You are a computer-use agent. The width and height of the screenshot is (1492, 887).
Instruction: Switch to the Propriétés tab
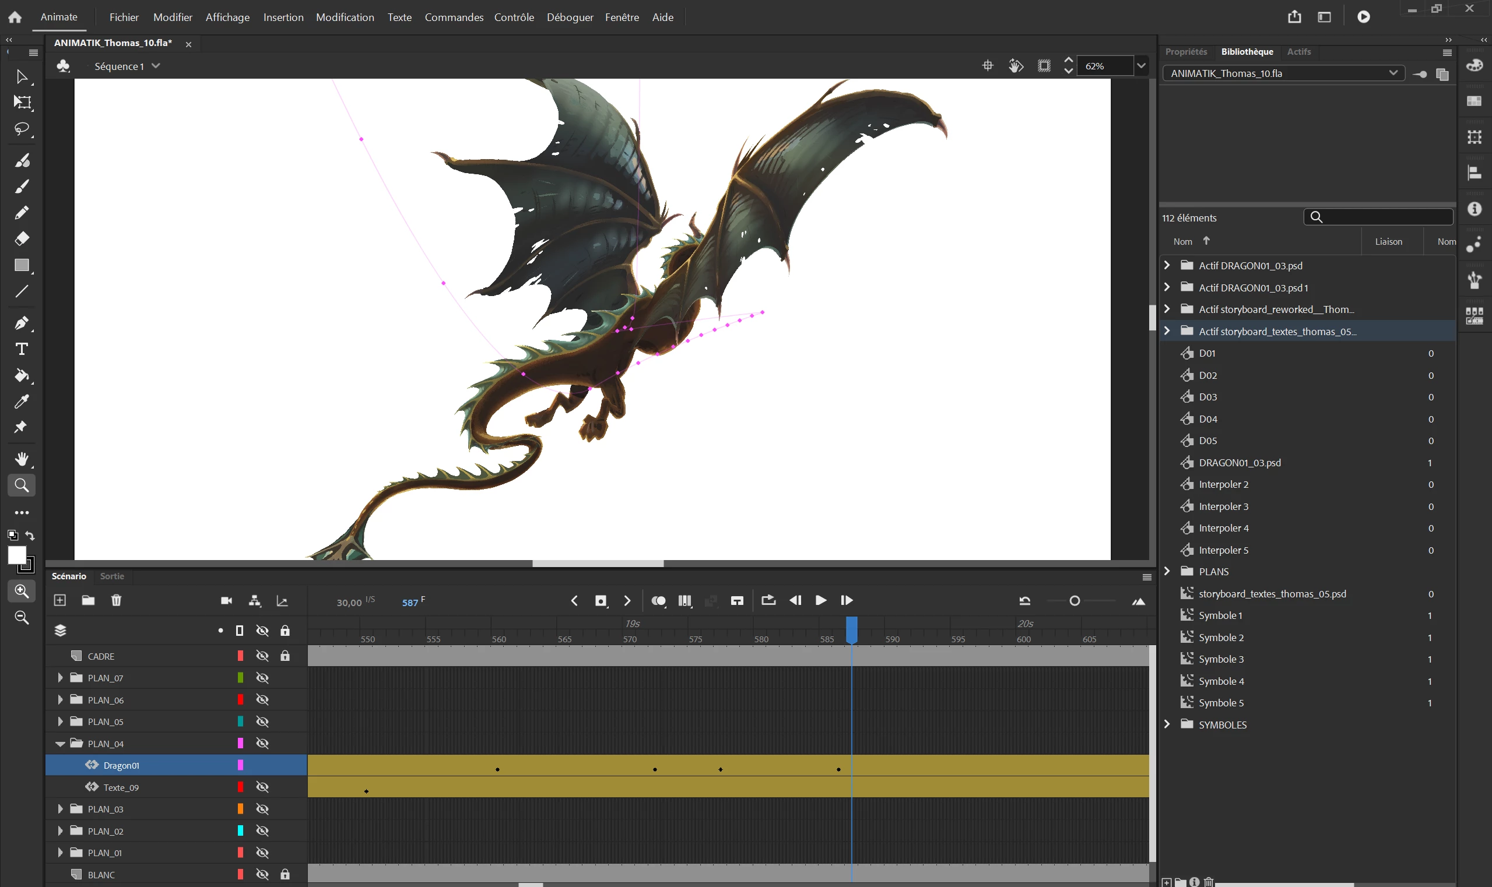[1186, 52]
